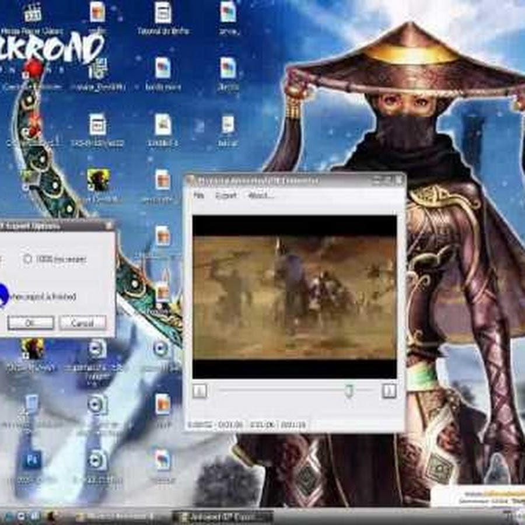Switch to the GIF exporter taskbar button
525x525 pixels.
[223, 517]
